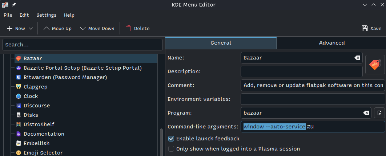Click the Description text field

click(x=301, y=71)
